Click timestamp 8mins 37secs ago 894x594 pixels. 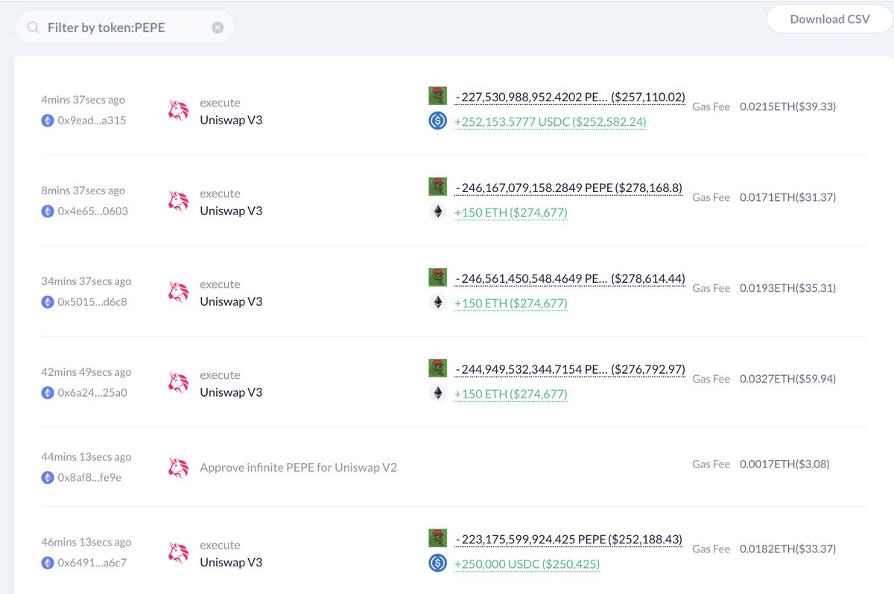pos(83,191)
